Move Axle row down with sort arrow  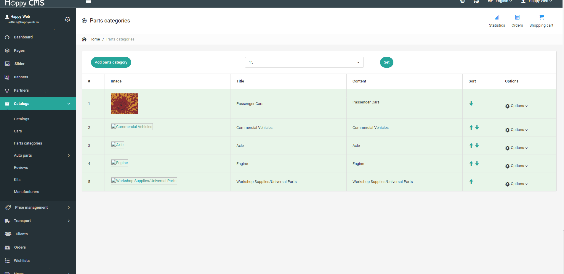click(x=477, y=145)
